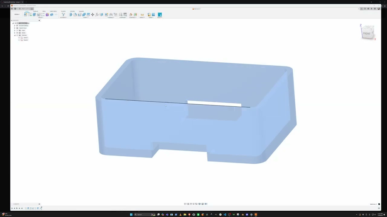Toggle visibility eye of Sketch1
This screenshot has width=387, height=217.
tap(19, 38)
